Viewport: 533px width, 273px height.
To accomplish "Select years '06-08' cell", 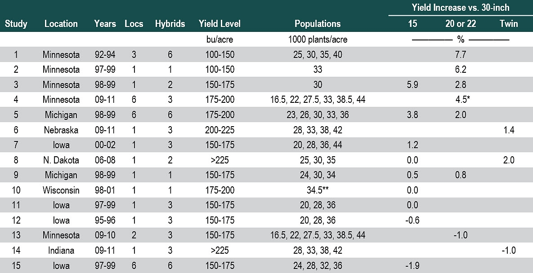I will (105, 160).
